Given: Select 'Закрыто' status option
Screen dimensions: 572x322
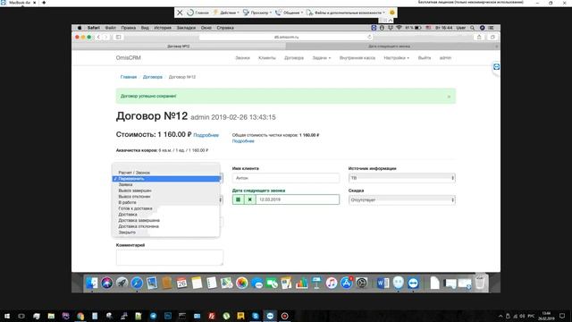Looking at the screenshot, I should 166,233.
